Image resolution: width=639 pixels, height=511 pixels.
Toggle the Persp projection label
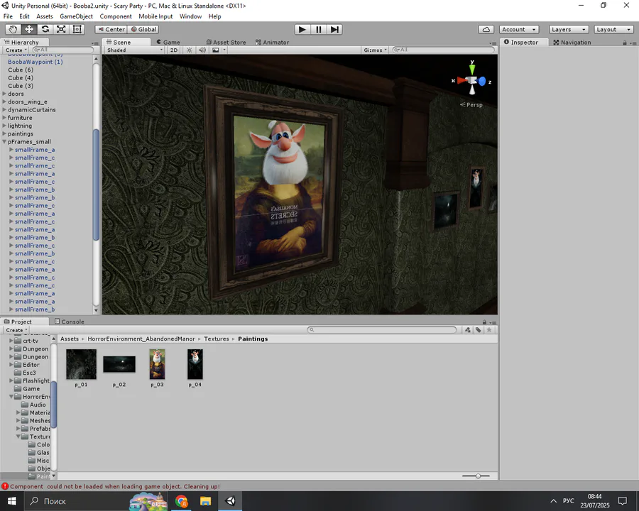pyautogui.click(x=471, y=105)
